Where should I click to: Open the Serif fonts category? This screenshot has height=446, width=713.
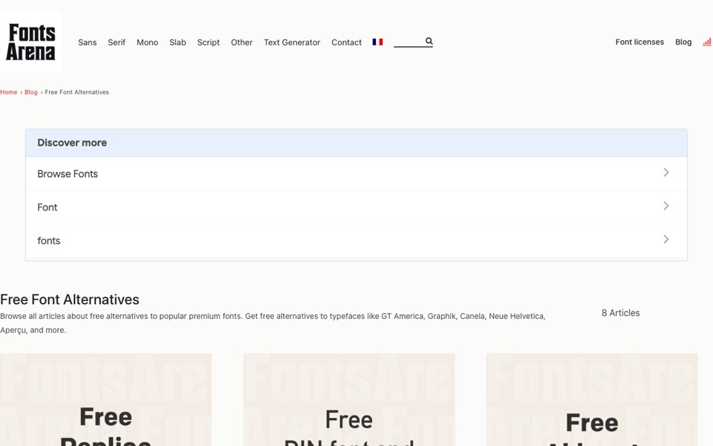click(117, 42)
